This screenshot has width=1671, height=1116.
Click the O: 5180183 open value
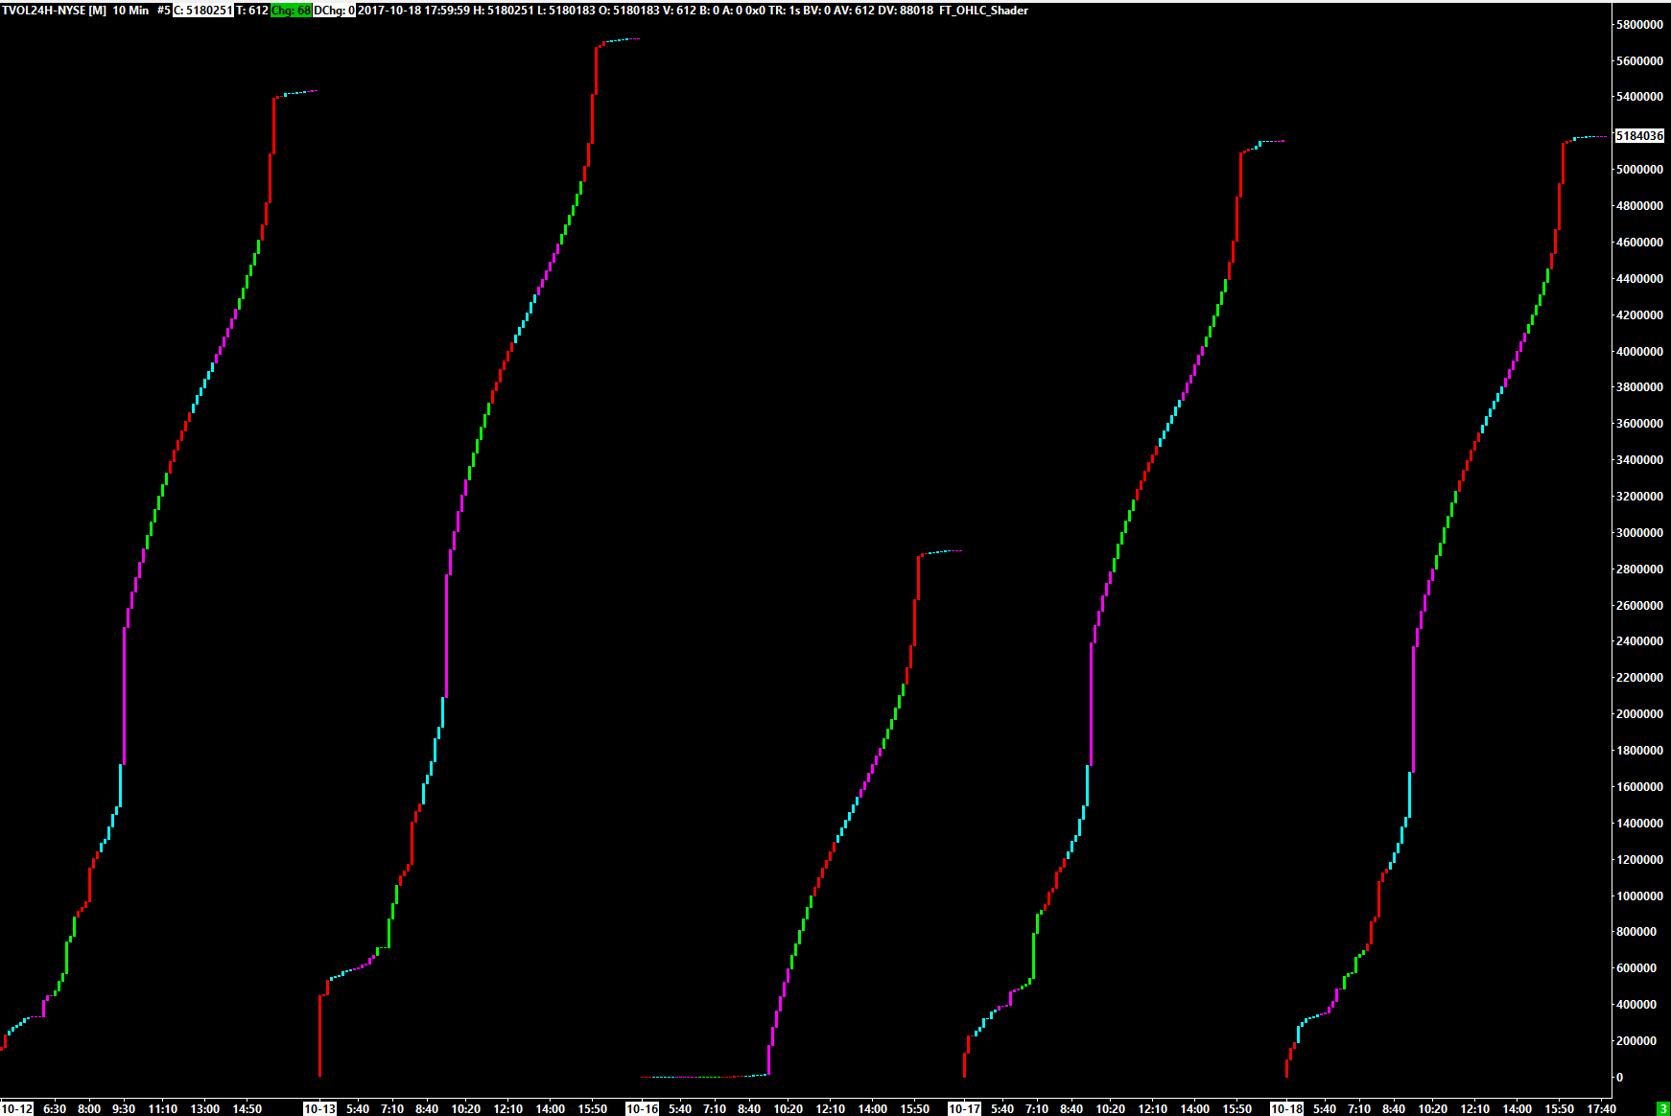(x=628, y=11)
